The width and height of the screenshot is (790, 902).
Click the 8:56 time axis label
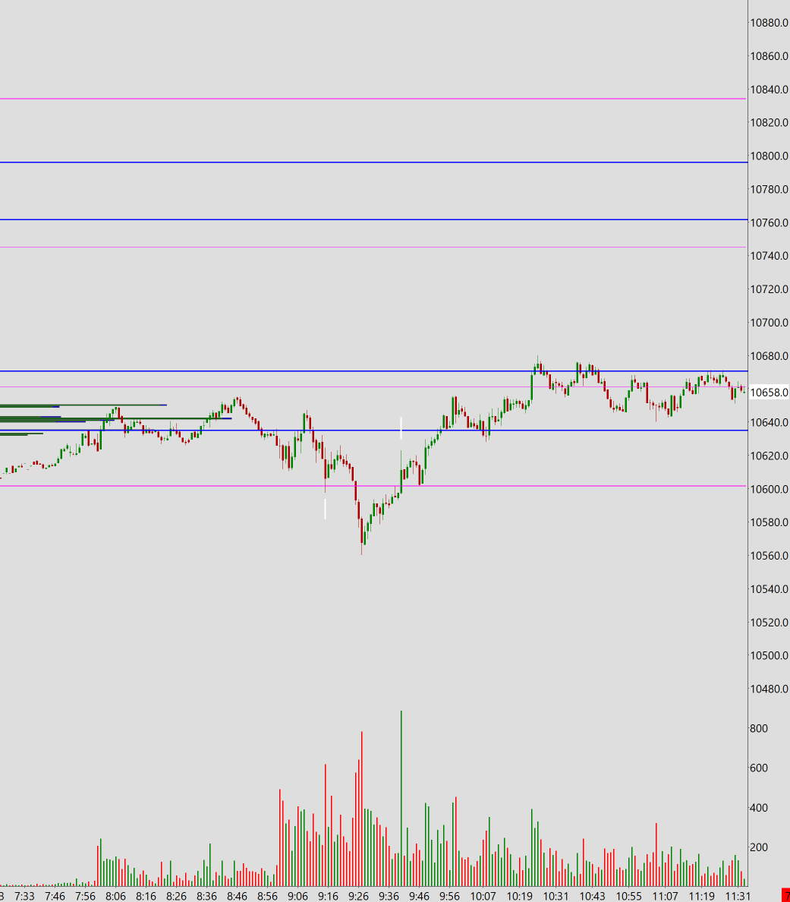pos(267,896)
